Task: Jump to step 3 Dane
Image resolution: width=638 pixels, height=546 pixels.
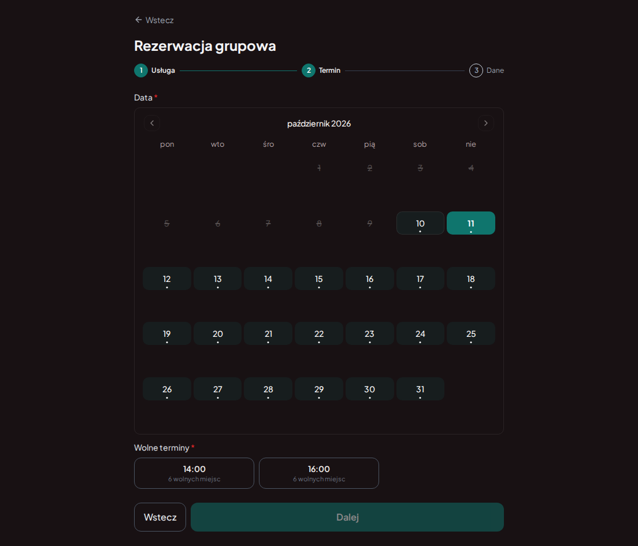Action: click(487, 70)
